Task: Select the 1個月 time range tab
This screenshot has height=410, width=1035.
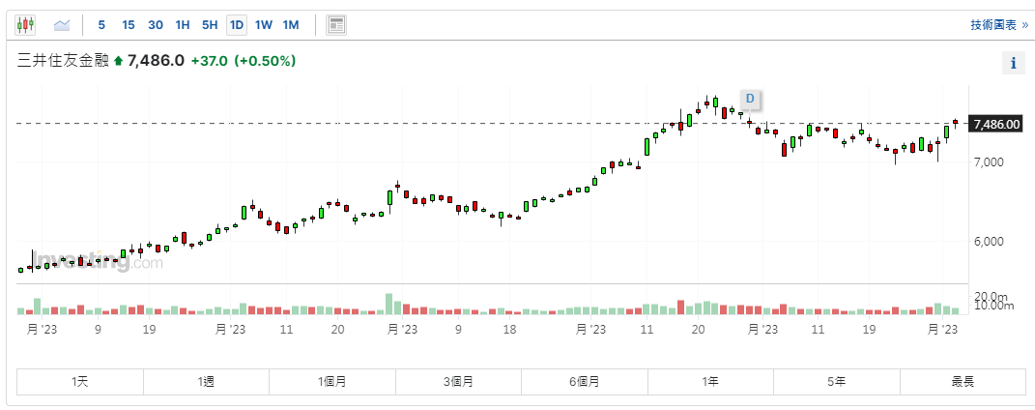Action: click(x=332, y=382)
